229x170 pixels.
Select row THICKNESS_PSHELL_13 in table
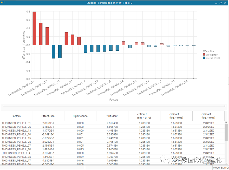pyautogui.click(x=112, y=130)
